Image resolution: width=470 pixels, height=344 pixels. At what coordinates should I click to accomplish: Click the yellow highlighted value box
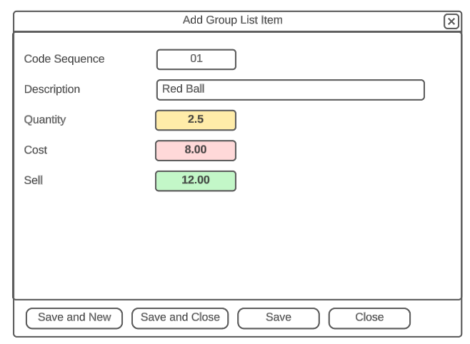196,120
